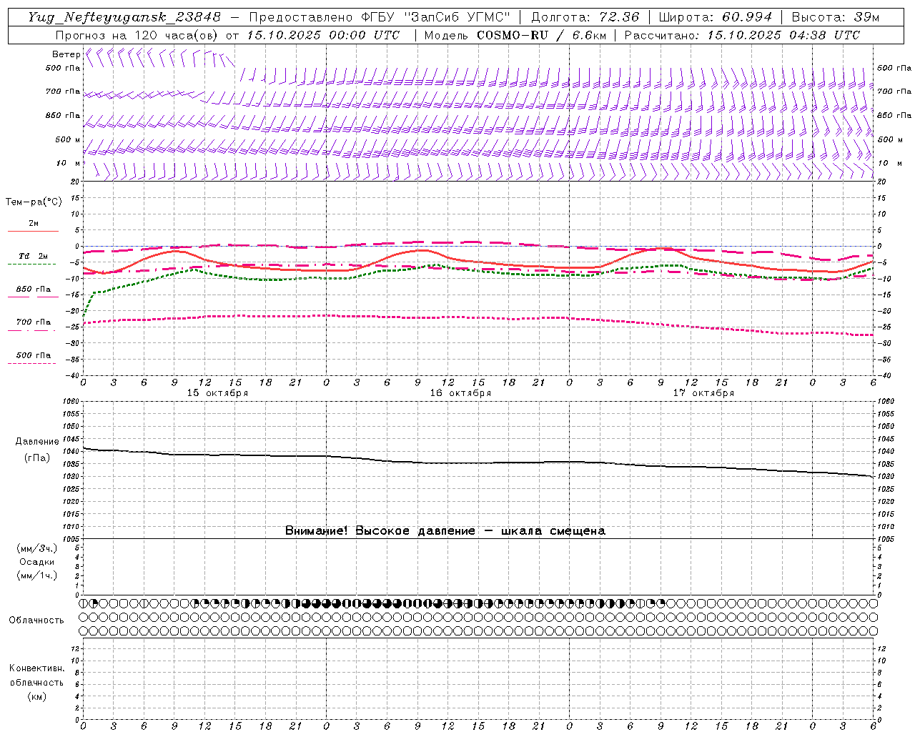The width and height of the screenshot is (915, 732).
Task: Click the '(мм/3ч.)' precipitation unit label
Action: click(37, 548)
